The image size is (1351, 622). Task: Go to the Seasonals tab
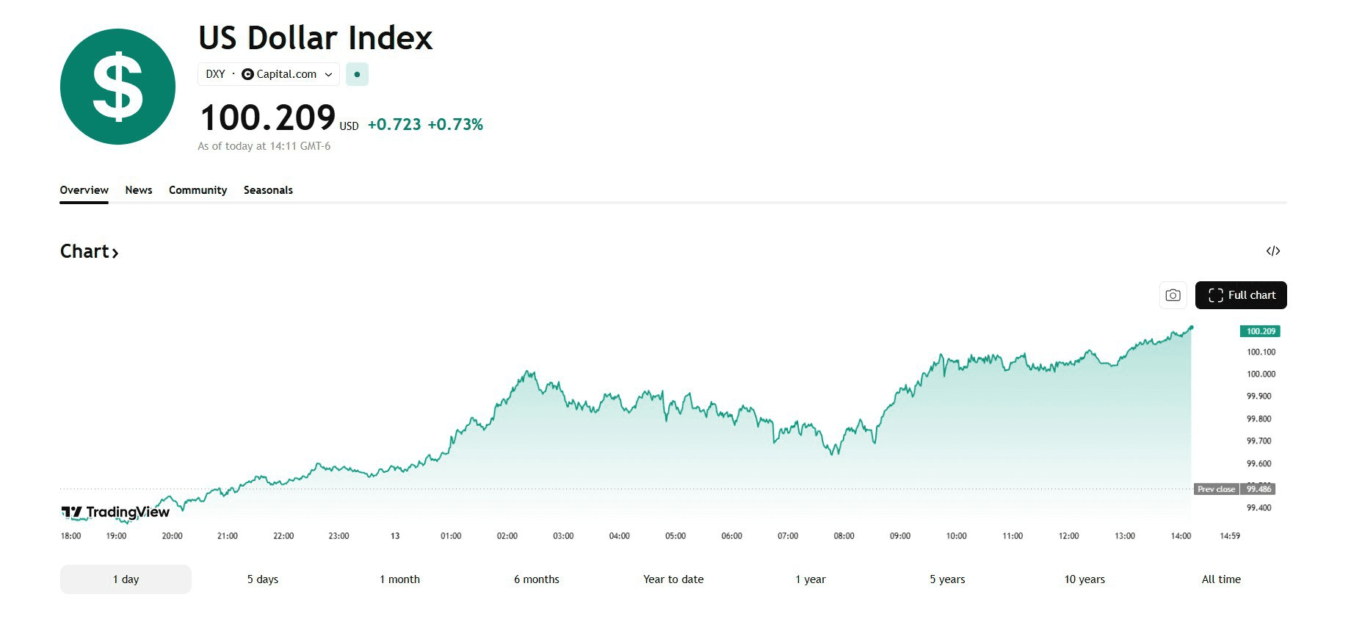point(268,190)
